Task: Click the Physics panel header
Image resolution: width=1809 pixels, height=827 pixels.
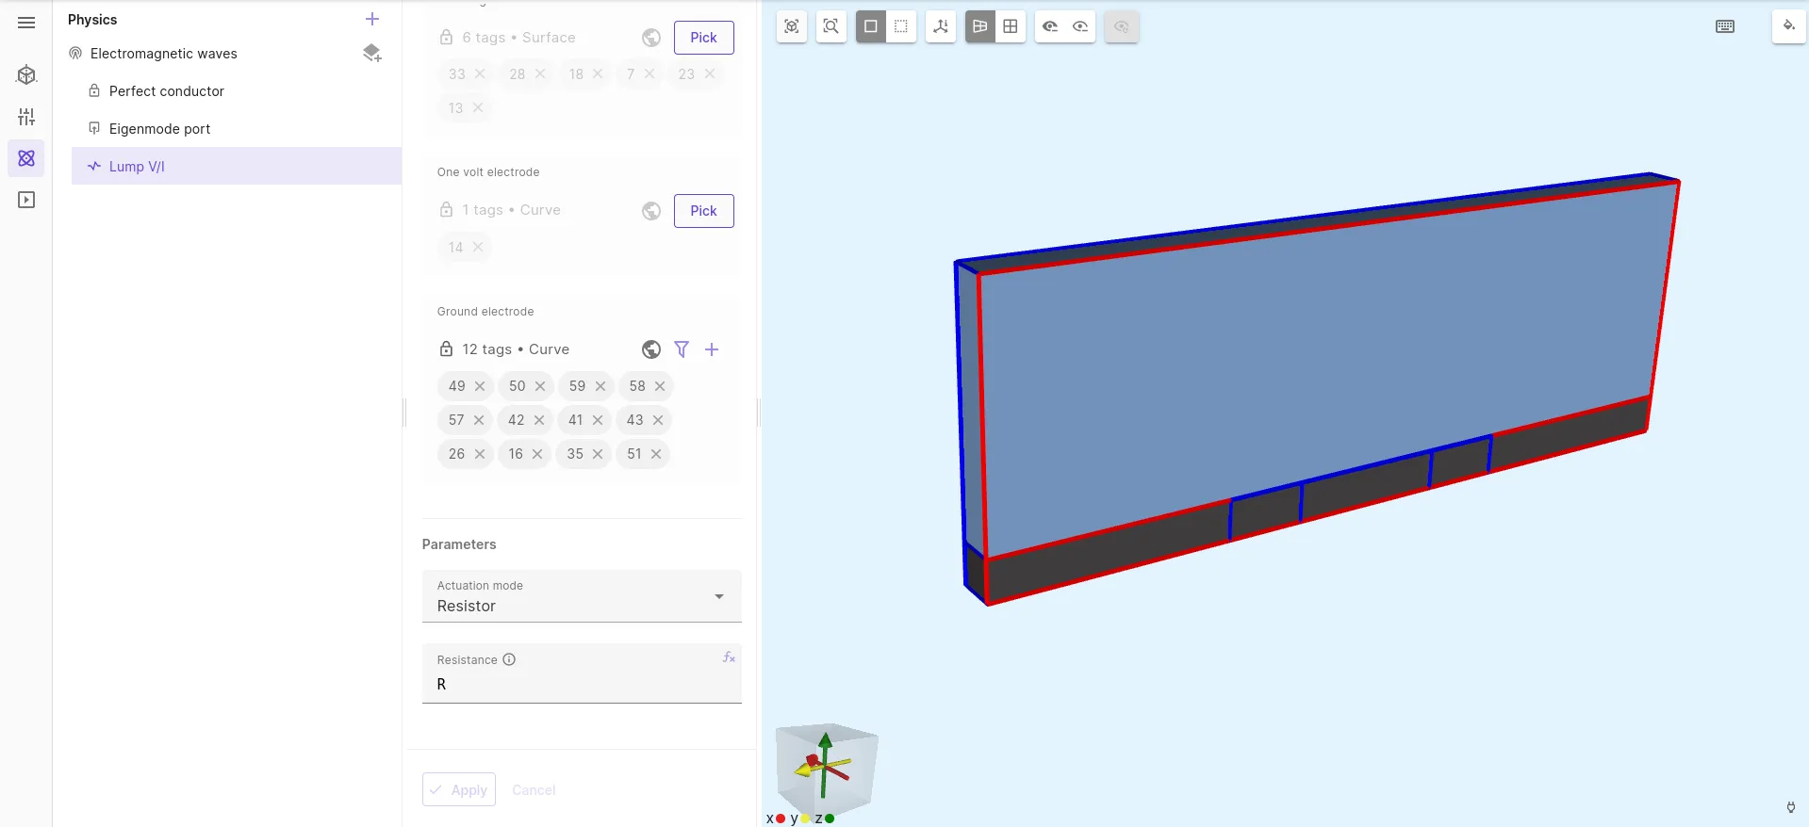Action: (x=92, y=20)
